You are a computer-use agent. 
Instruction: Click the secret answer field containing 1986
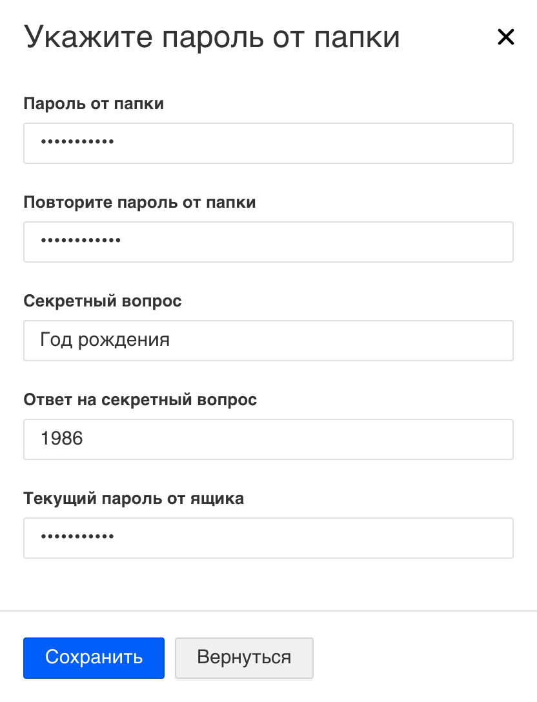pos(268,439)
